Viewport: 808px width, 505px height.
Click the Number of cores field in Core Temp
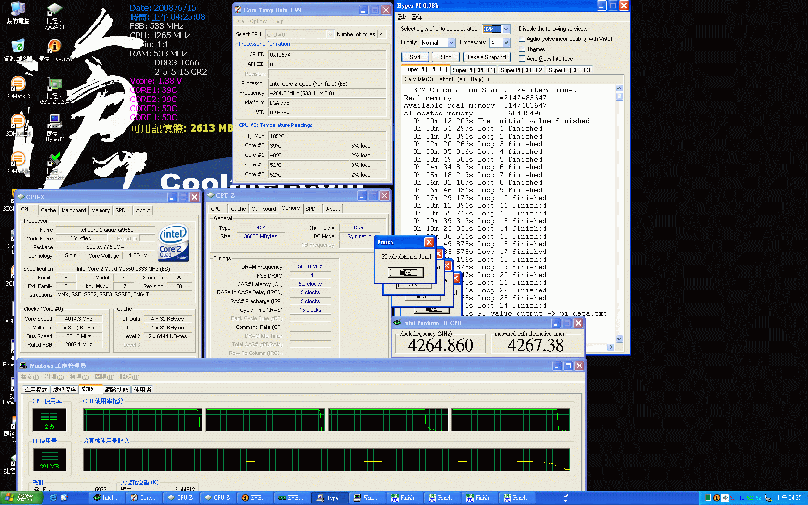pos(381,34)
